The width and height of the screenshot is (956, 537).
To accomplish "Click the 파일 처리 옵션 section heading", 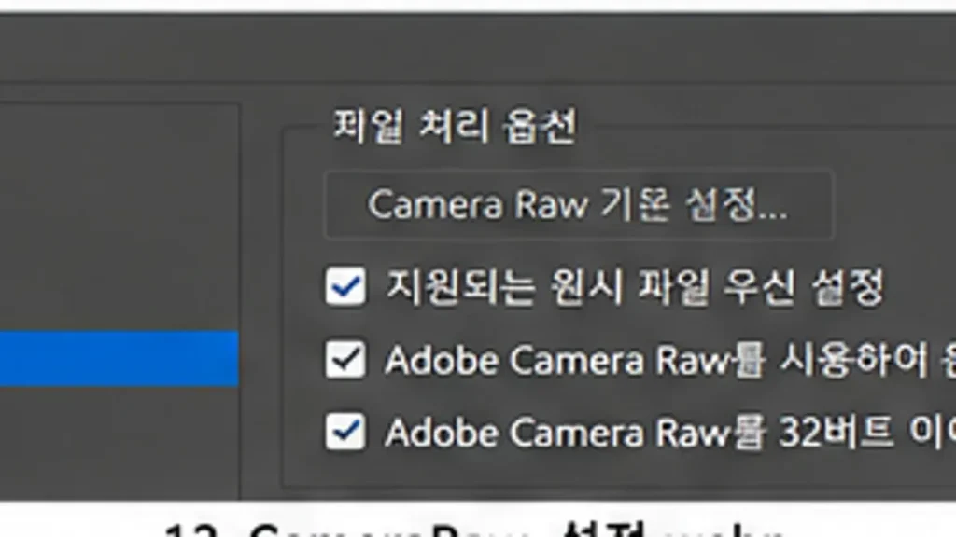I will pyautogui.click(x=455, y=127).
